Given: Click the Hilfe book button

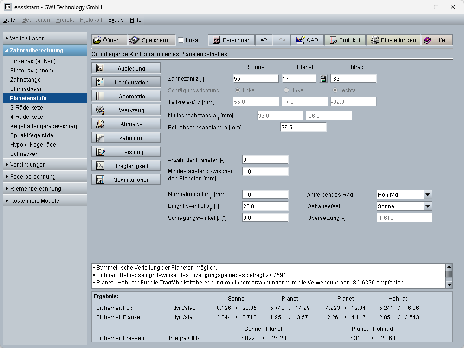Looking at the screenshot, I should [x=434, y=40].
